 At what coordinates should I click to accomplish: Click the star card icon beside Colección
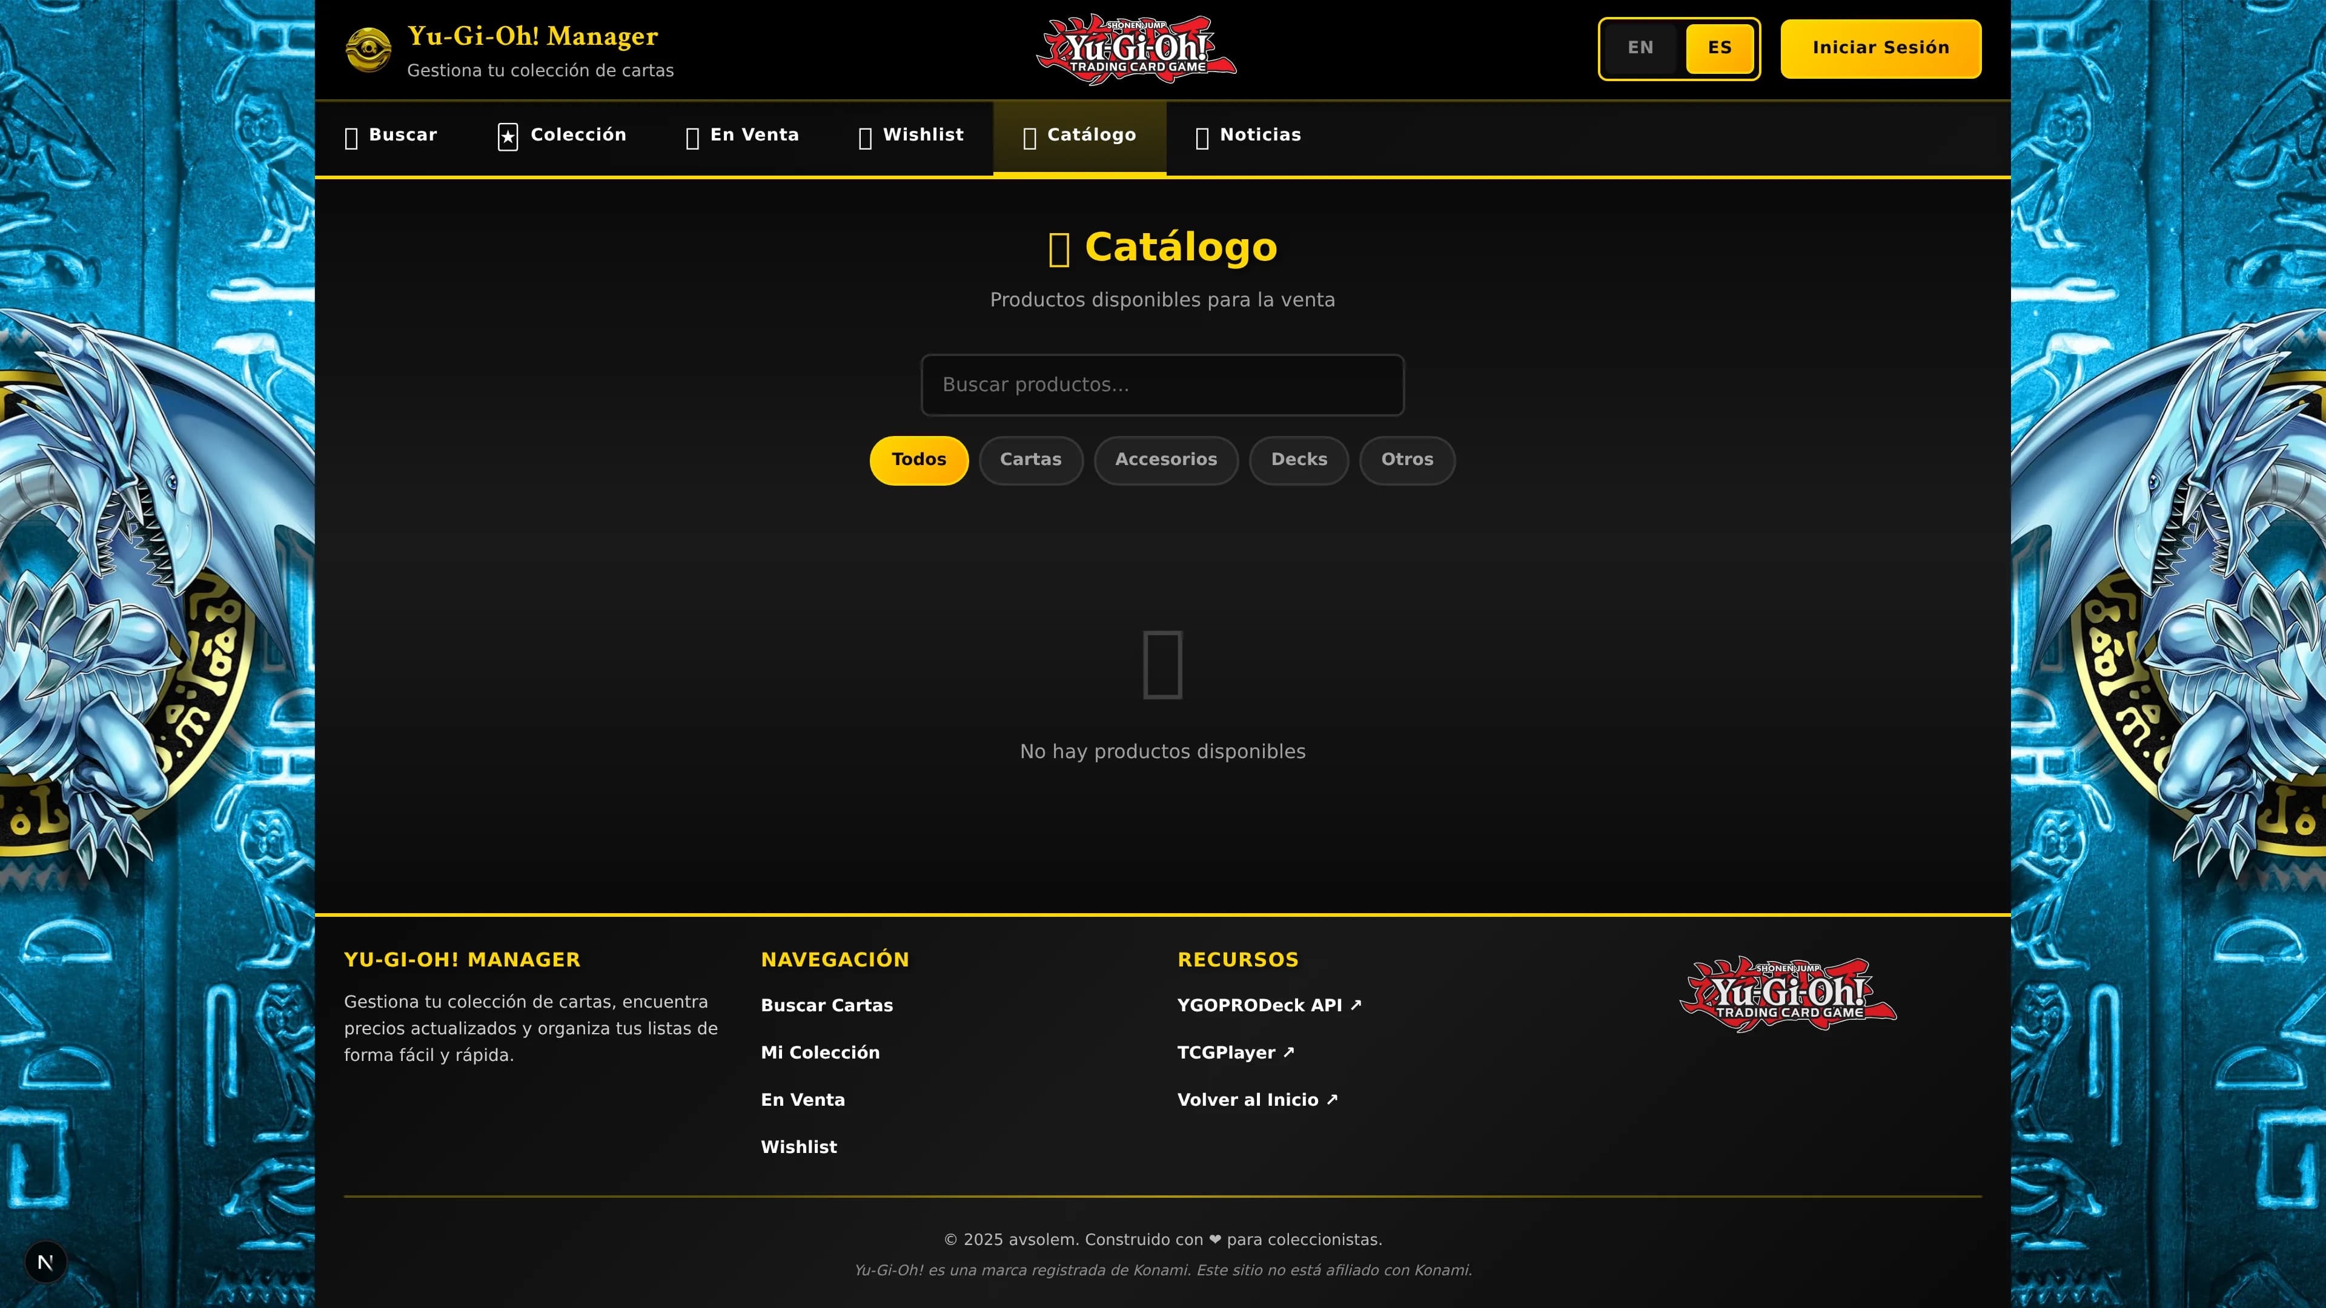point(508,136)
